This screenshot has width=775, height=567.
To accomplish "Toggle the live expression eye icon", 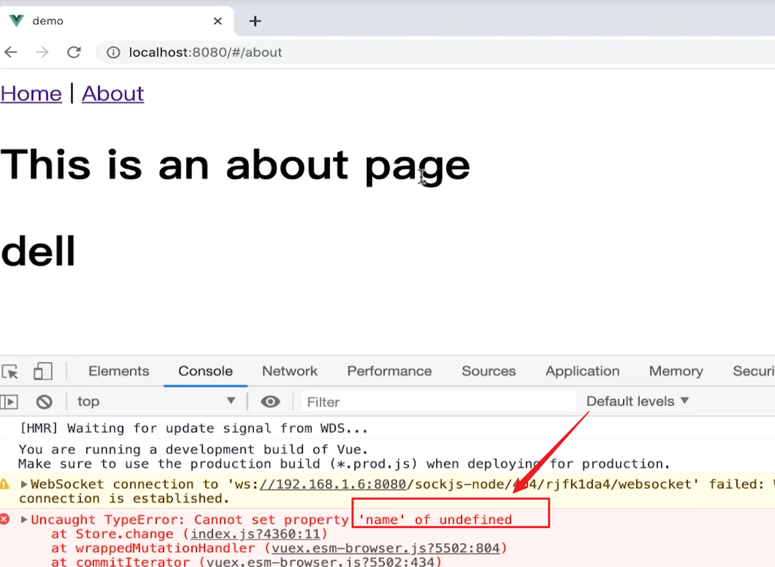I will (x=270, y=402).
